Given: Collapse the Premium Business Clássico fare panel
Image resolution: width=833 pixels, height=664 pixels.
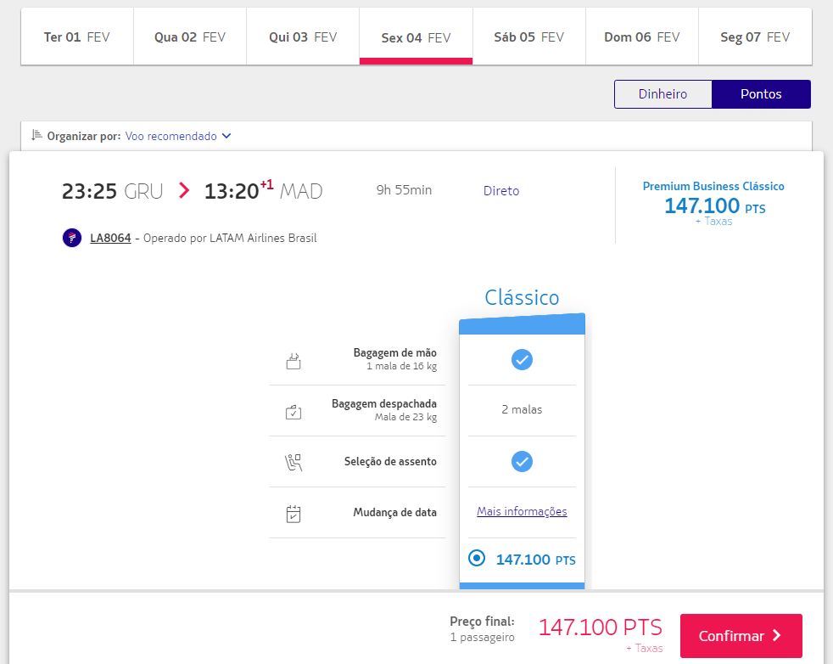Looking at the screenshot, I should (713, 204).
